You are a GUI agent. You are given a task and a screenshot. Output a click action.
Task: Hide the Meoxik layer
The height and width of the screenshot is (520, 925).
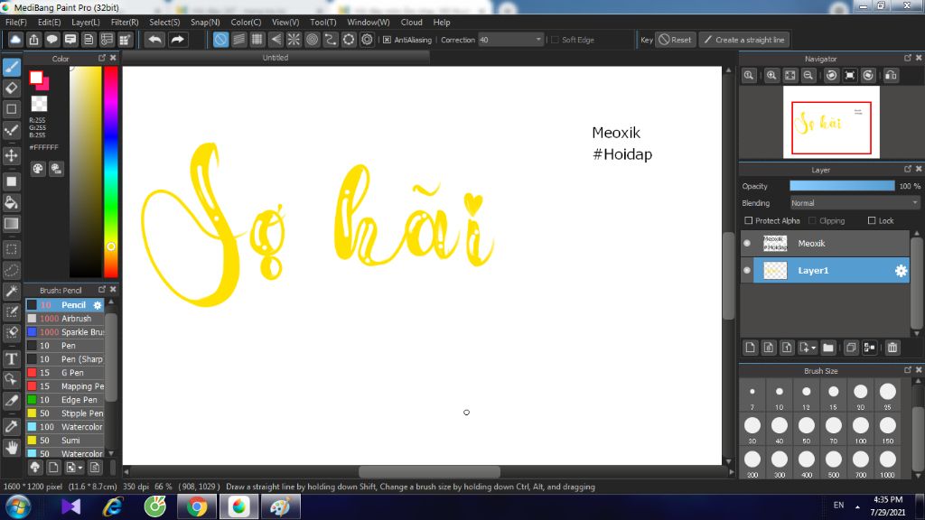(747, 244)
